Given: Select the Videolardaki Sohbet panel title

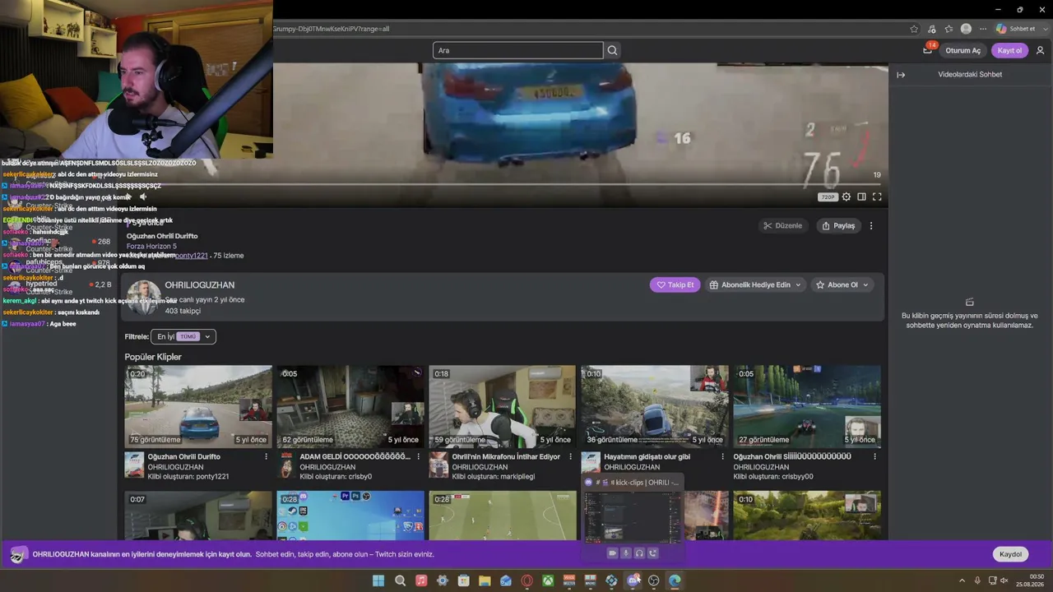Looking at the screenshot, I should (970, 75).
